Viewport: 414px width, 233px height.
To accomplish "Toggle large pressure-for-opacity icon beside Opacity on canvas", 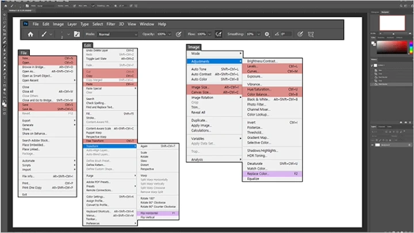I will tap(178, 34).
